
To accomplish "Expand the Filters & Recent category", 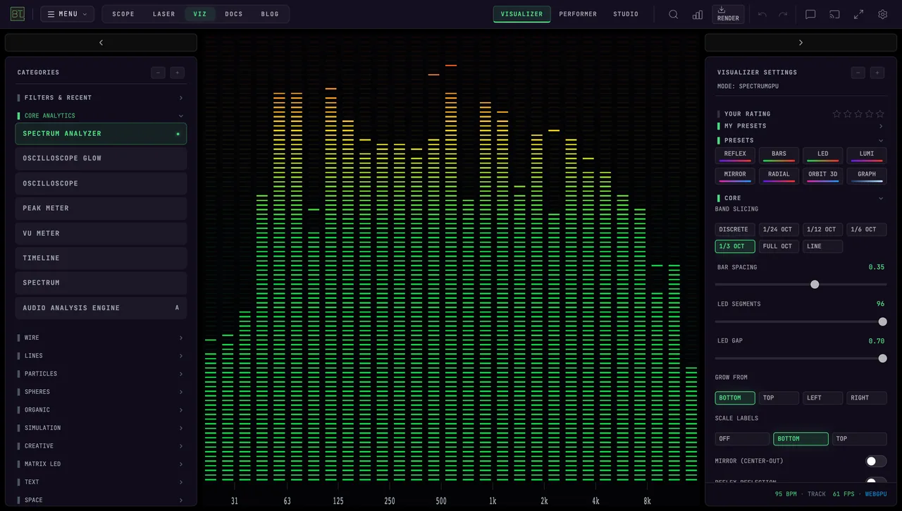I will [x=101, y=98].
